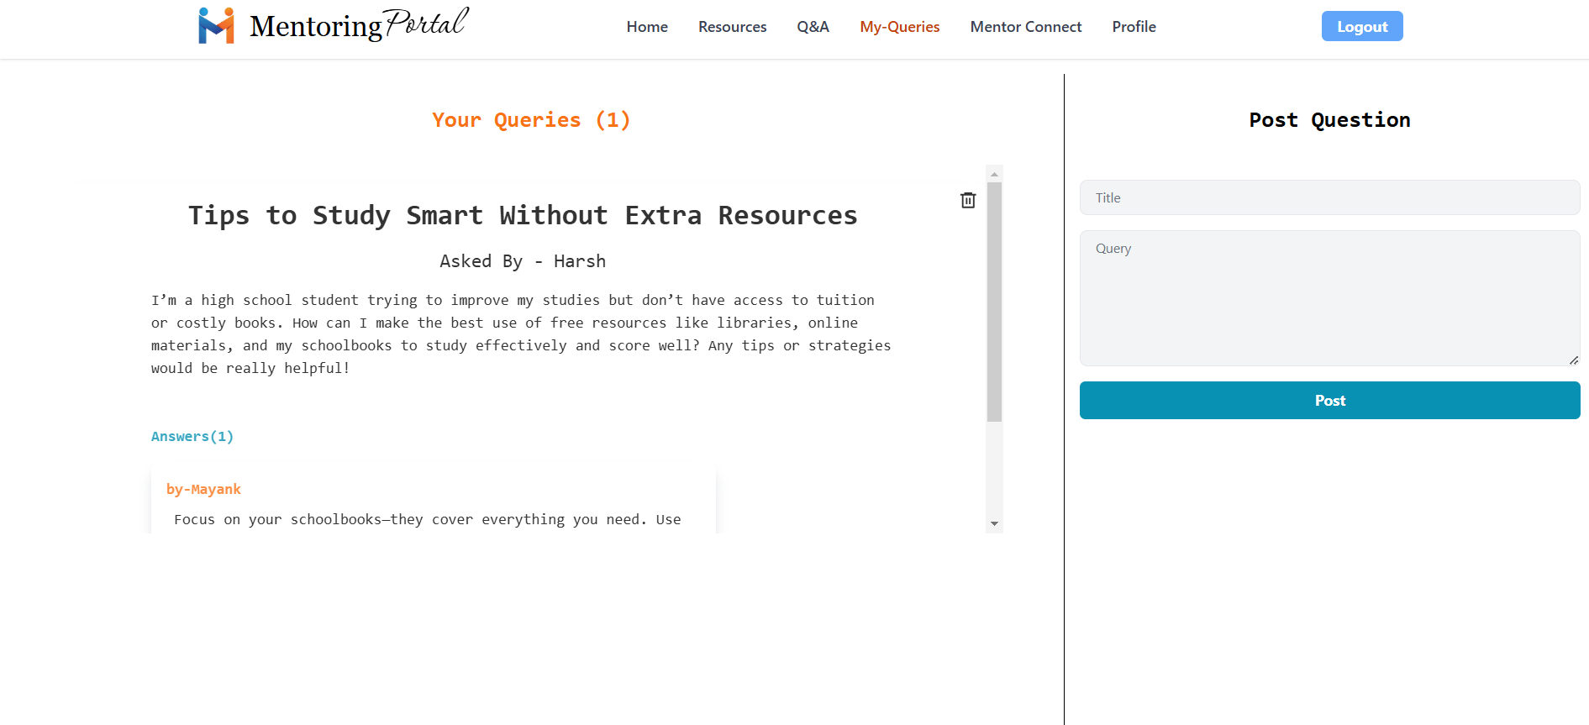Open the Home page
The height and width of the screenshot is (725, 1589).
tap(647, 27)
